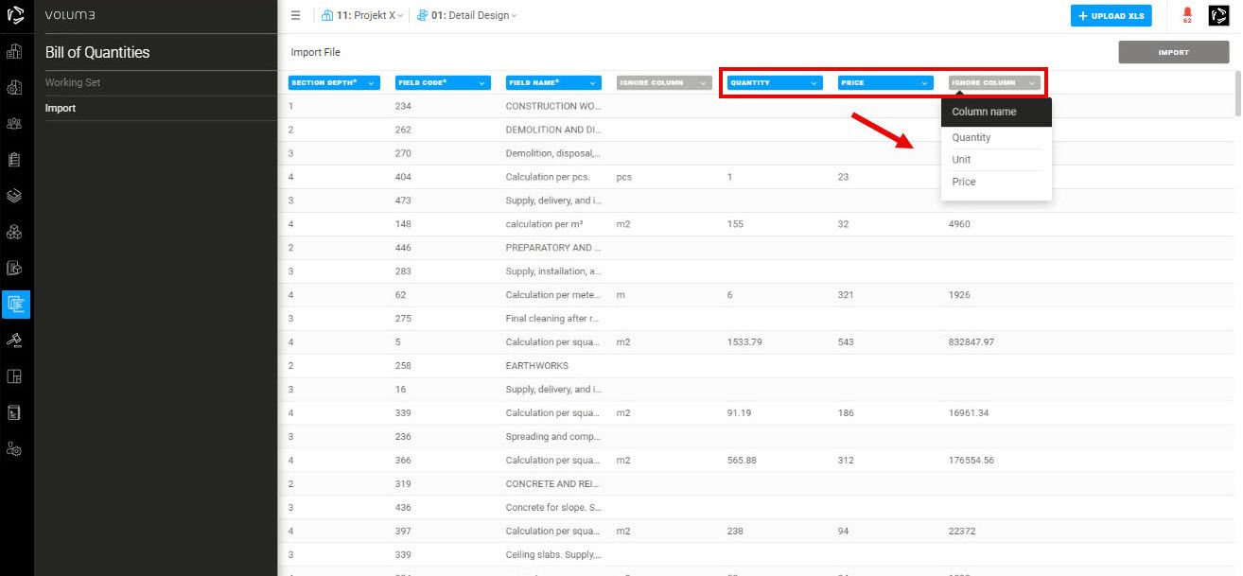This screenshot has height=576, width=1243.
Task: Open the Section Depth column dropdown
Action: click(x=334, y=83)
